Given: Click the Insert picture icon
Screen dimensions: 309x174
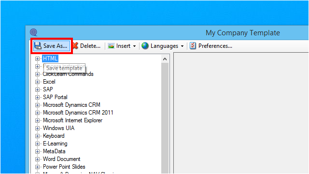Looking at the screenshot, I should pyautogui.click(x=111, y=46).
